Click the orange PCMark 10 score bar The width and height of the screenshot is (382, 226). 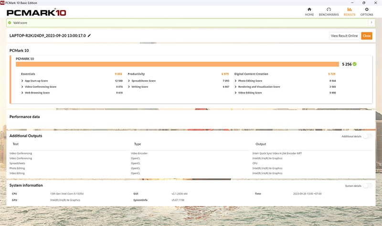pyautogui.click(x=177, y=64)
